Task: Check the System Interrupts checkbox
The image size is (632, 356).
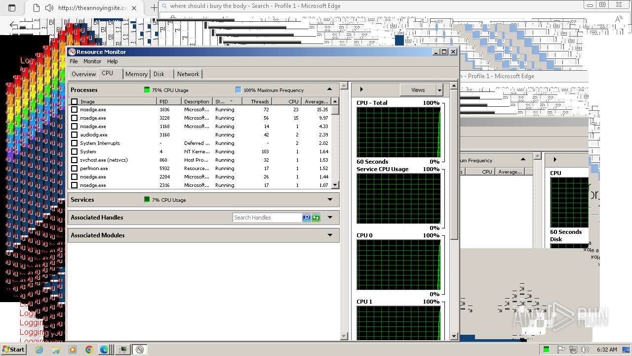Action: pos(75,143)
